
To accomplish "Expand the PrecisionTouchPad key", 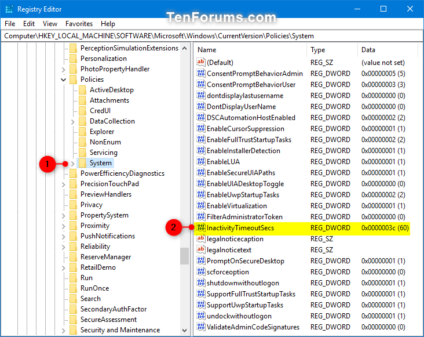I will click(x=64, y=184).
